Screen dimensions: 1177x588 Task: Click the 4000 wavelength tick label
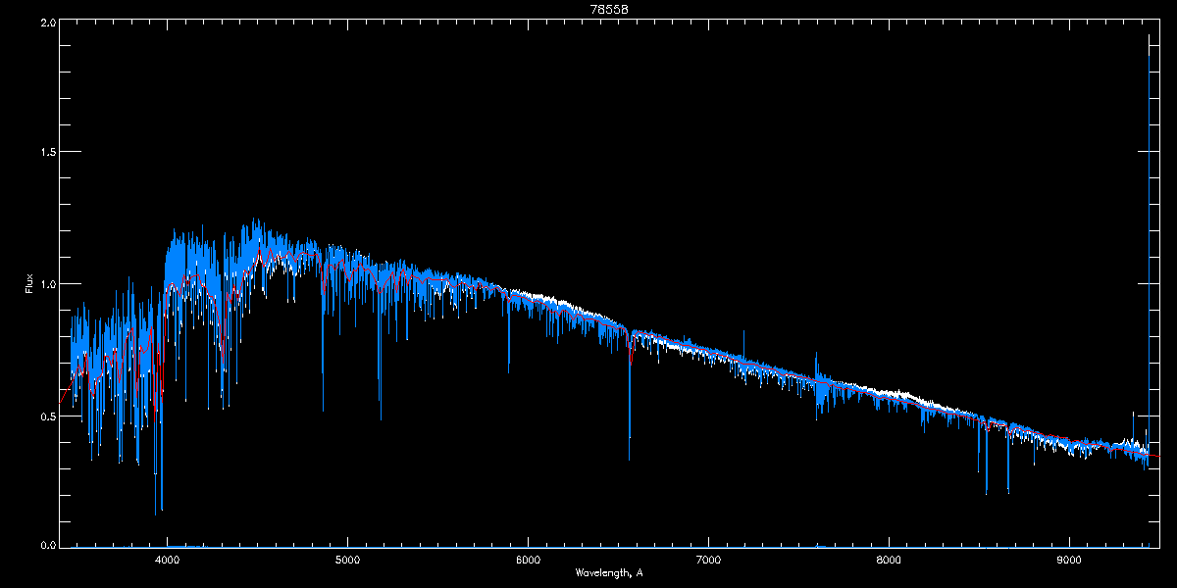[x=168, y=560]
